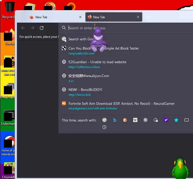The image size is (193, 179).
Task: Select the 'some russ' desktop icon
Action: [8, 66]
